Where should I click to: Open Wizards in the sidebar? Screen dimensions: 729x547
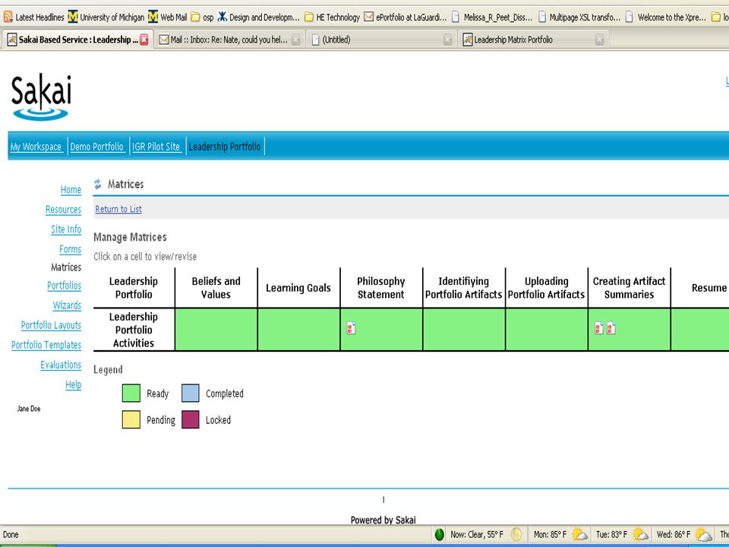click(67, 305)
